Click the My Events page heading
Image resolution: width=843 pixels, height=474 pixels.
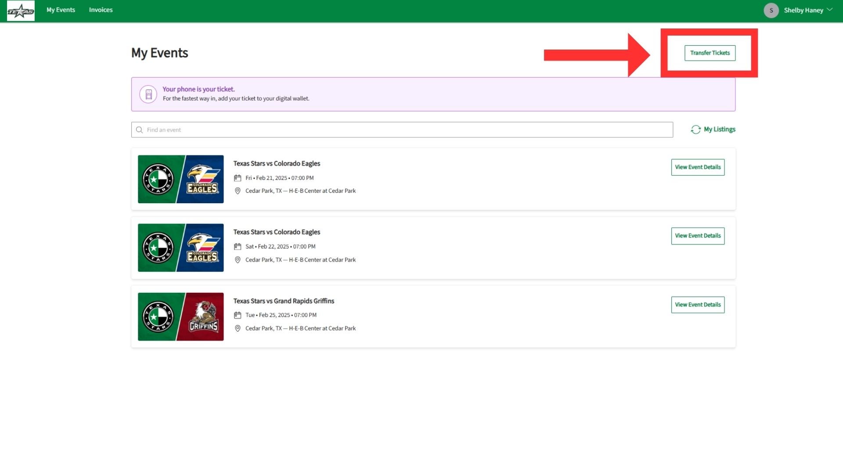160,53
